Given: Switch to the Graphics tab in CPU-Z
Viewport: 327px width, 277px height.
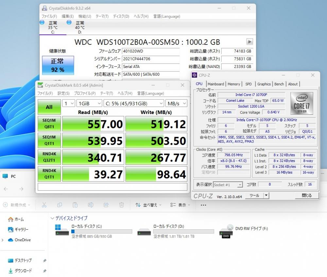Looking at the screenshot, I should coord(264,84).
